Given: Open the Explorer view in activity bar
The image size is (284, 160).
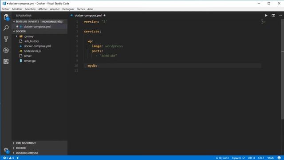Looking at the screenshot, I should (x=6, y=17).
